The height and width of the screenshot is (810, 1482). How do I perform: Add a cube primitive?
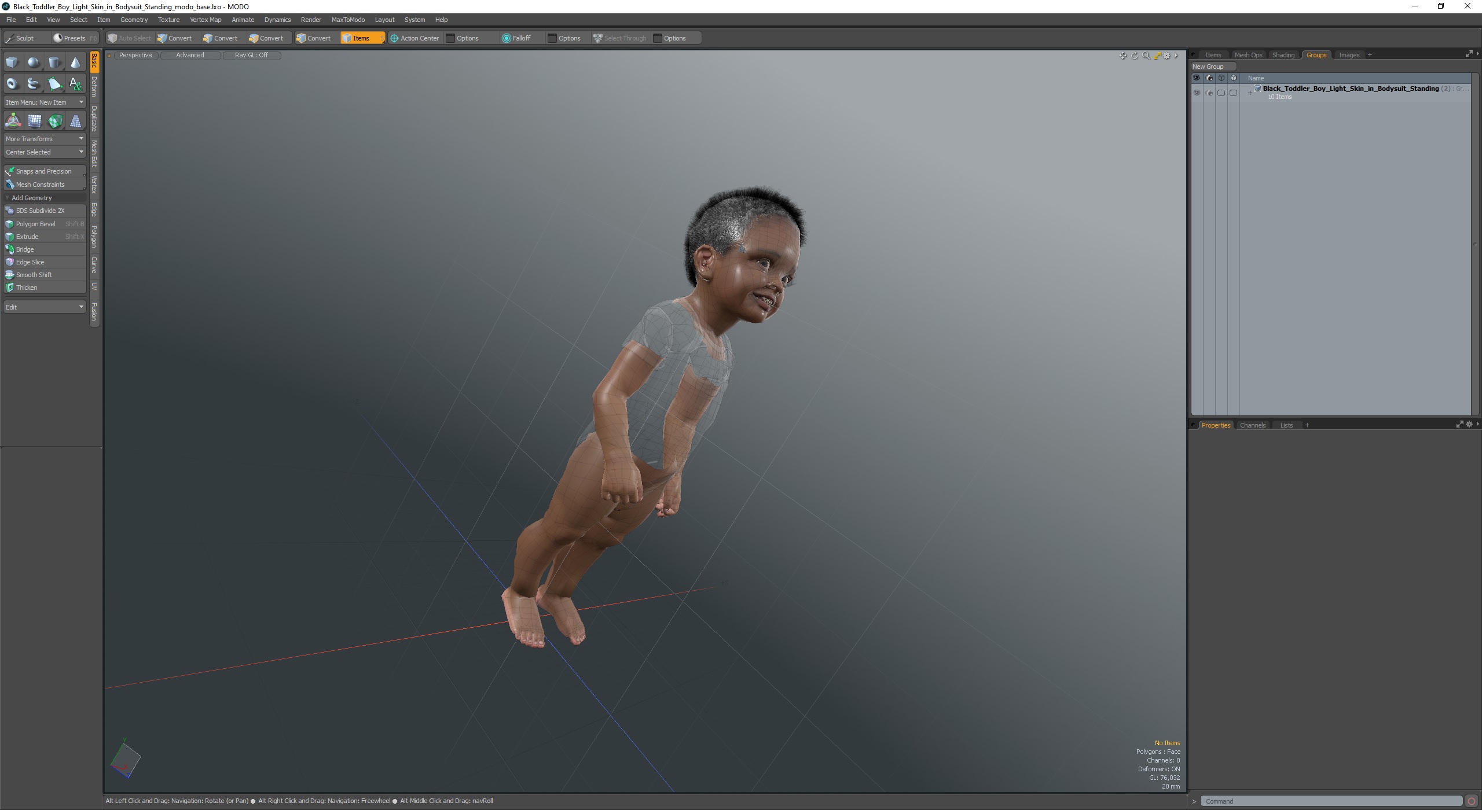[12, 62]
